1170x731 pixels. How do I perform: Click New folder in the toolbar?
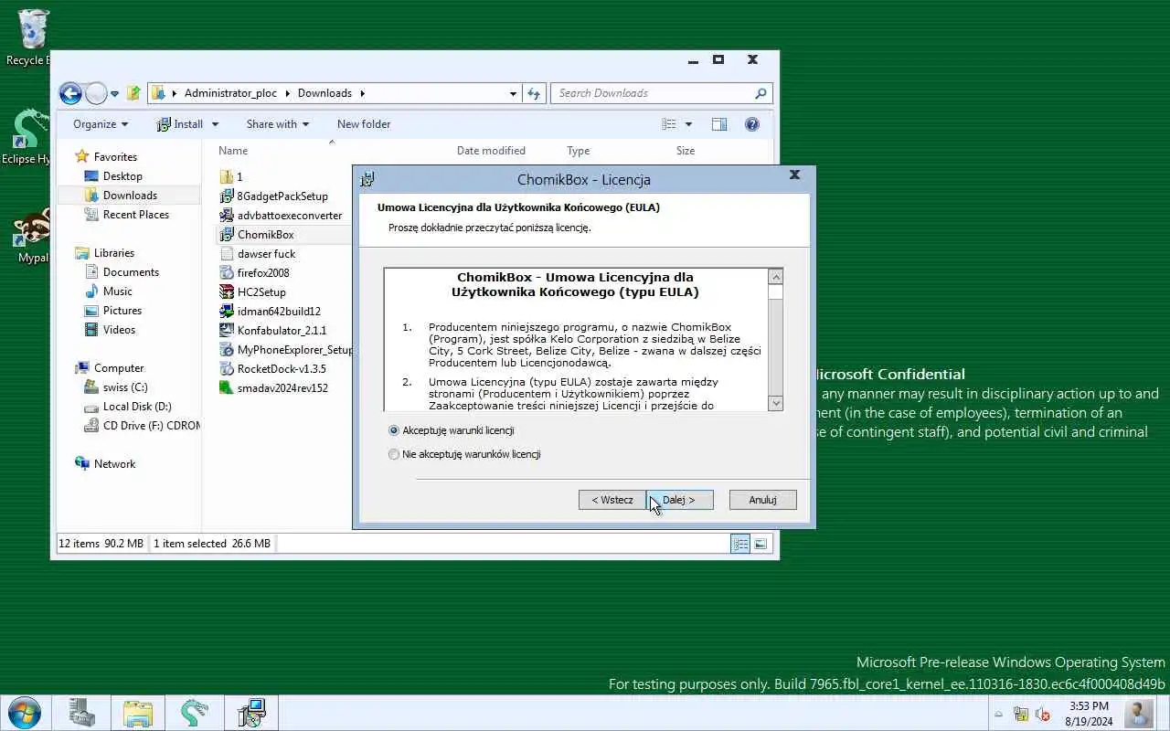pos(364,124)
